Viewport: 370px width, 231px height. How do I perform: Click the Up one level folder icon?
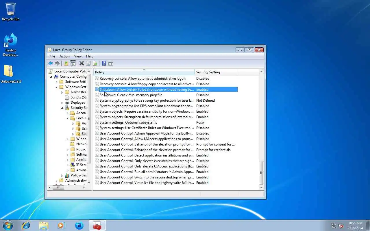coord(66,63)
